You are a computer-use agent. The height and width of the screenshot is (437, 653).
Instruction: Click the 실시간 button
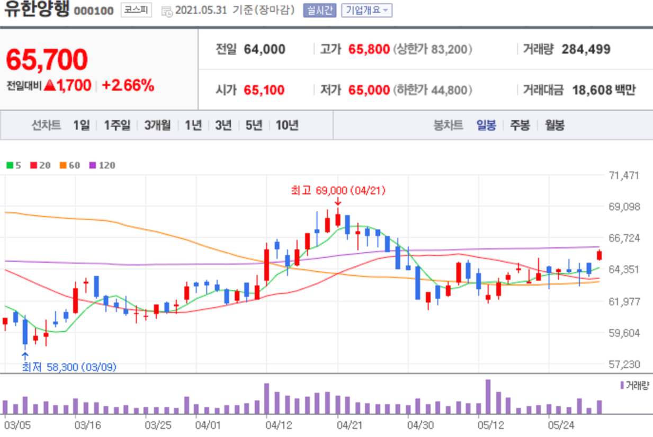[319, 10]
